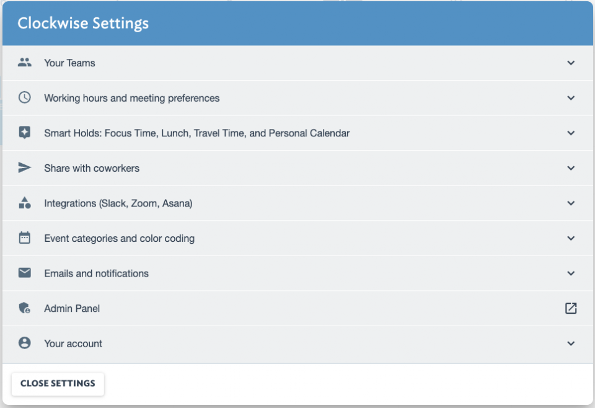Open Integrations (Slack, Zoom, Asana) row
This screenshot has height=408, width=595.
point(297,203)
